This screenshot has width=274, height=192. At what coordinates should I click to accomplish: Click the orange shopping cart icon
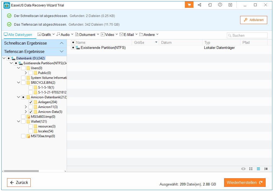click(x=189, y=5)
